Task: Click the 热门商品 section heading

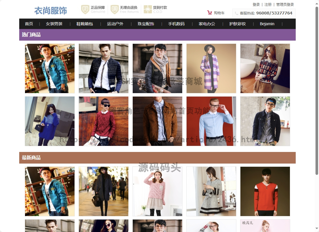Action: pyautogui.click(x=31, y=35)
